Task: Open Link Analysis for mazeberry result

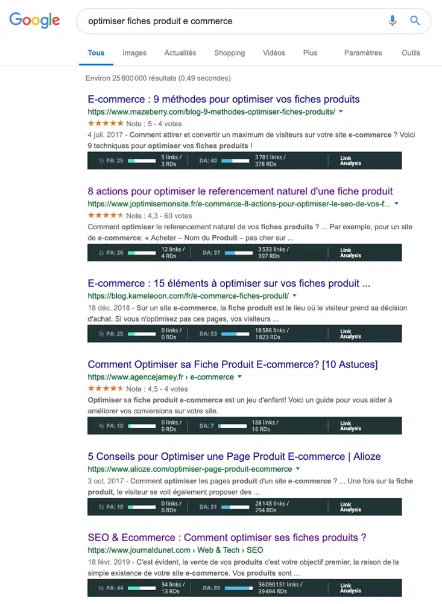Action: click(x=350, y=161)
